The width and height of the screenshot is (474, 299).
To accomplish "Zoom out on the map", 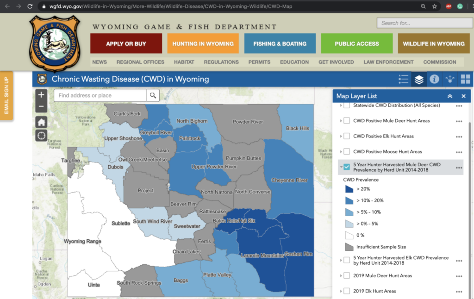I will point(41,106).
